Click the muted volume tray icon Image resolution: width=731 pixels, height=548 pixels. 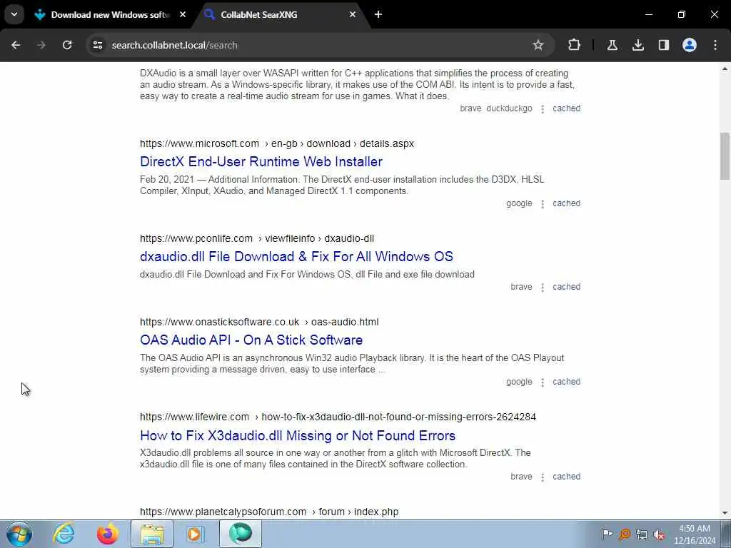pos(659,534)
